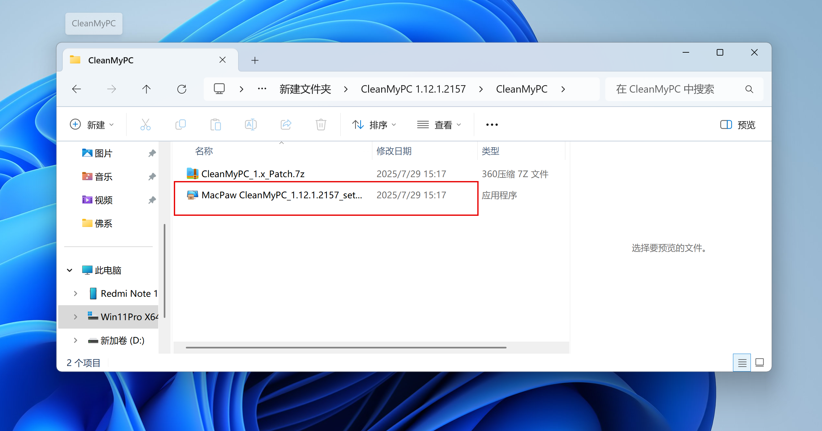Image resolution: width=822 pixels, height=431 pixels.
Task: Click the Rename icon in toolbar
Action: click(250, 124)
